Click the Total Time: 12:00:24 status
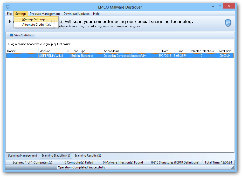The width and height of the screenshot is (242, 177). coord(218,162)
